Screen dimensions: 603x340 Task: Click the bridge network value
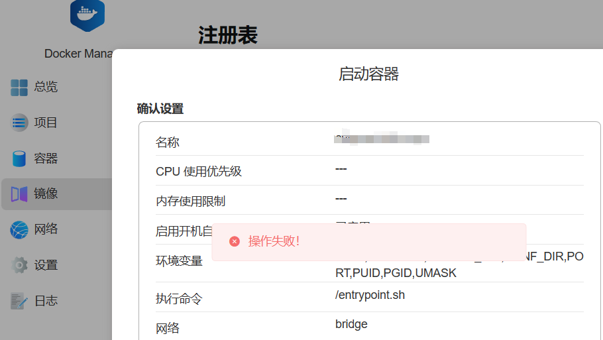351,324
